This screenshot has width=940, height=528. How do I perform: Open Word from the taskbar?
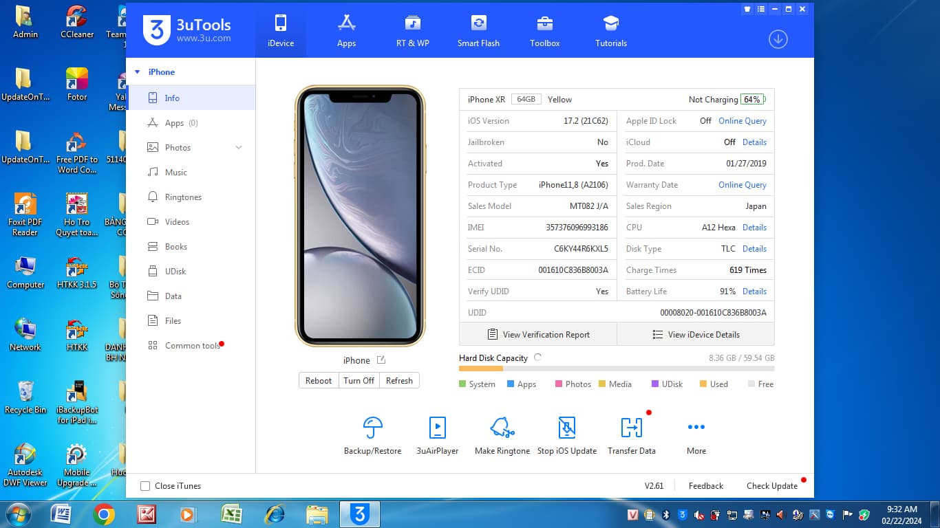[61, 514]
